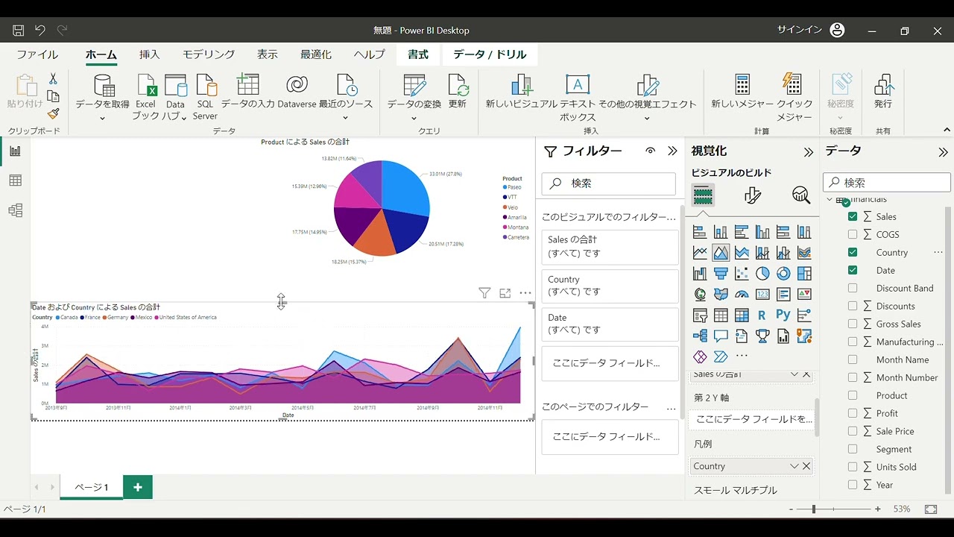Switch to the 表示 ribbon tab
The image size is (954, 537).
(x=268, y=54)
